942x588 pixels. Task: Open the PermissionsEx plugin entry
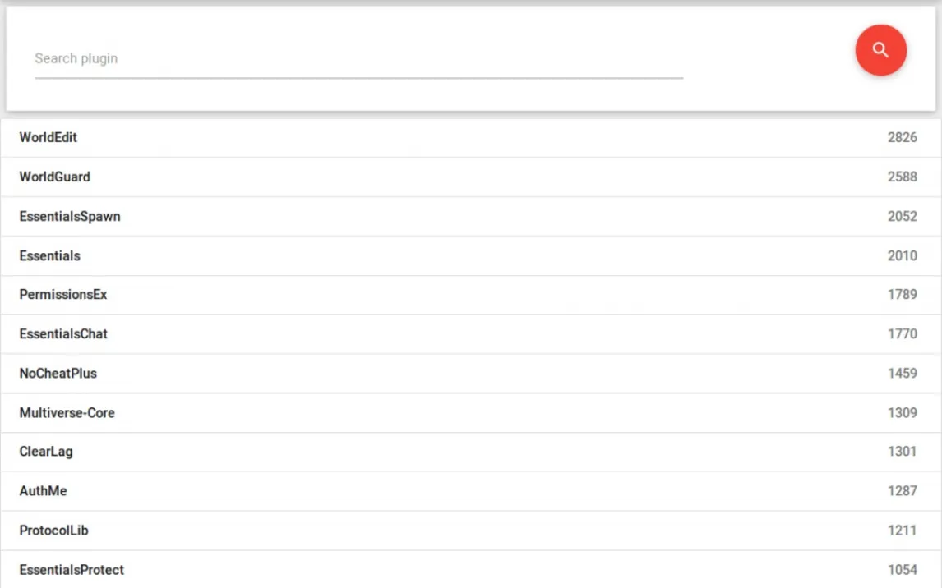tap(63, 294)
